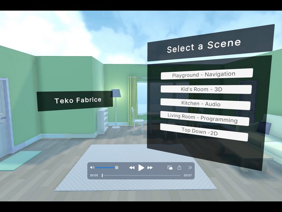This screenshot has height=212, width=282.
Task: Click the speaker icon next to the volume bar
Action: pos(92,167)
